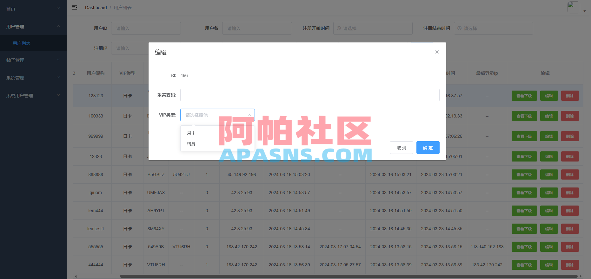This screenshot has height=279, width=591.
Task: Toggle the sidebar with the hamburger icon
Action: 75,7
